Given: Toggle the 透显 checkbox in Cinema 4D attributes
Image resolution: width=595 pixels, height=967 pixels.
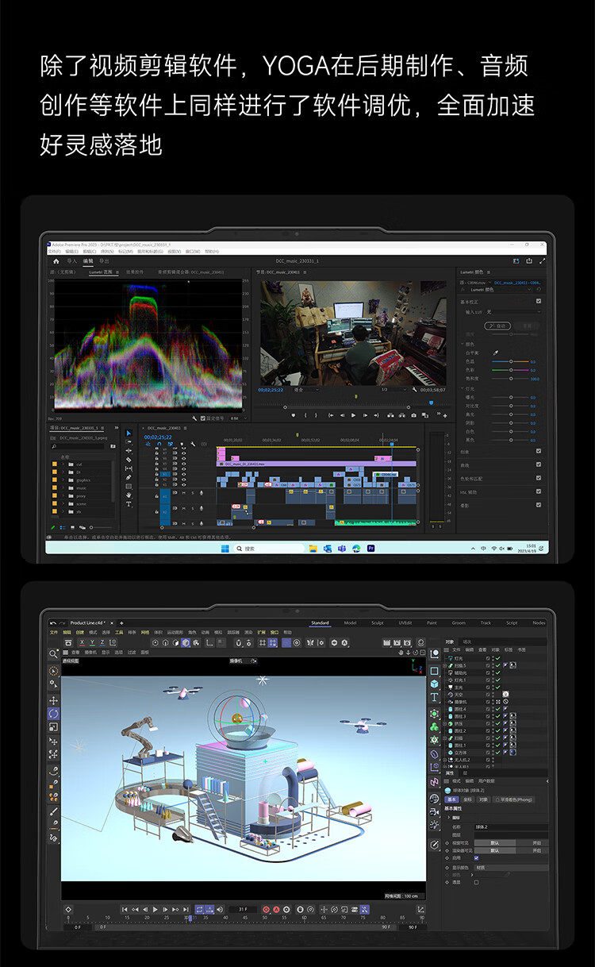Looking at the screenshot, I should tap(476, 882).
